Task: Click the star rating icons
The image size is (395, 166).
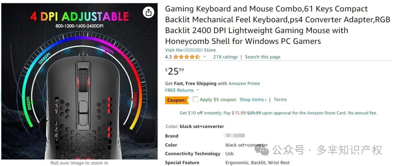Action: [x=187, y=57]
